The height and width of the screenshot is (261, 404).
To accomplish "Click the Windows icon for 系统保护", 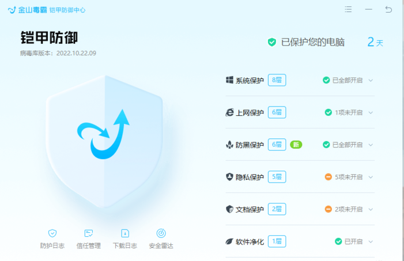I will tap(229, 80).
